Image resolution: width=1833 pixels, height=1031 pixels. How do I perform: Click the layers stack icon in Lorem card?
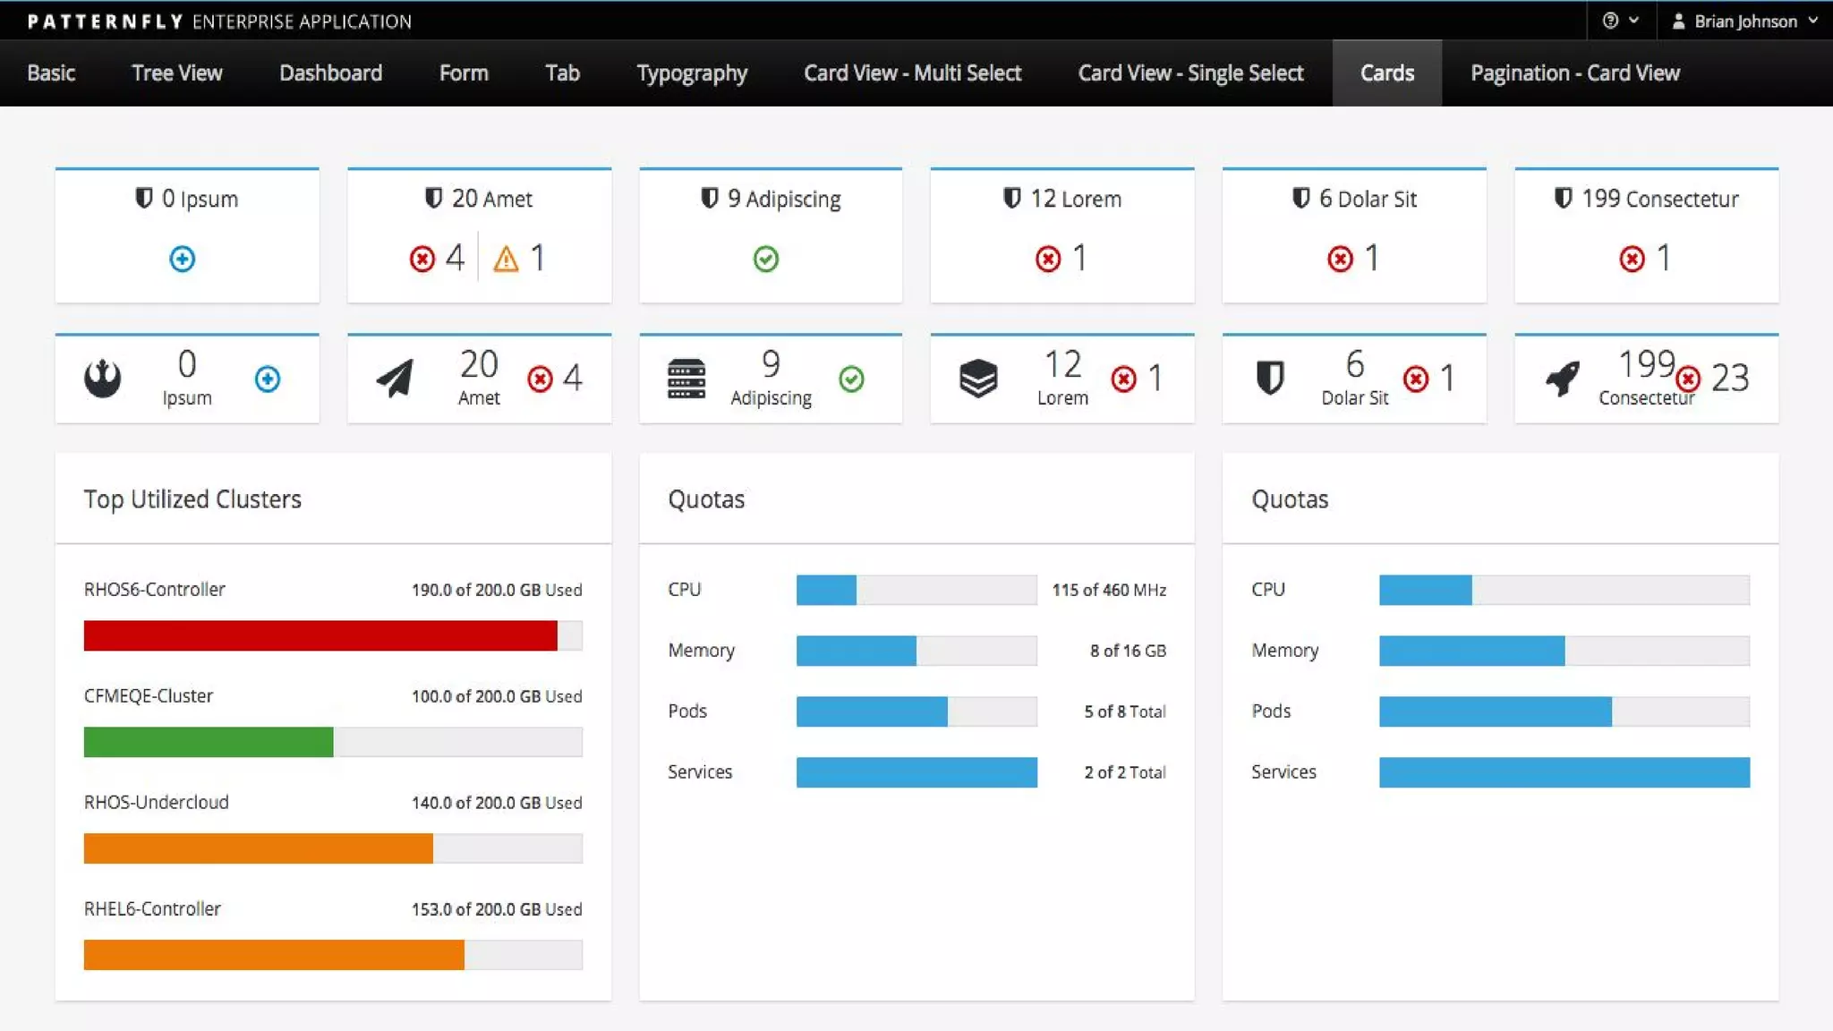[x=978, y=379]
